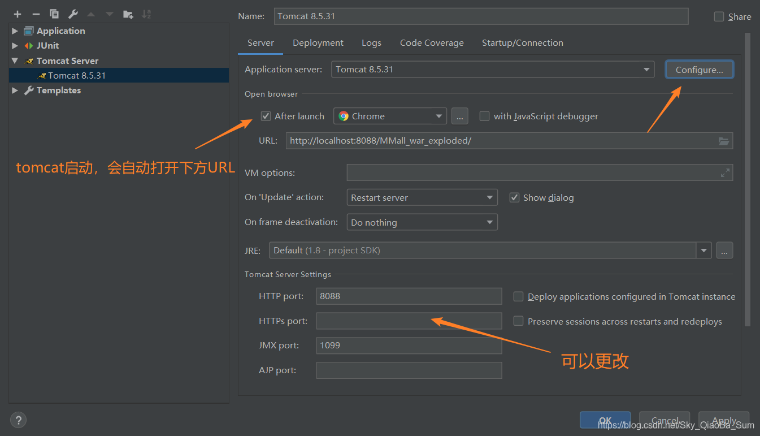
Task: Open edit defaults wrench icon
Action: click(73, 14)
